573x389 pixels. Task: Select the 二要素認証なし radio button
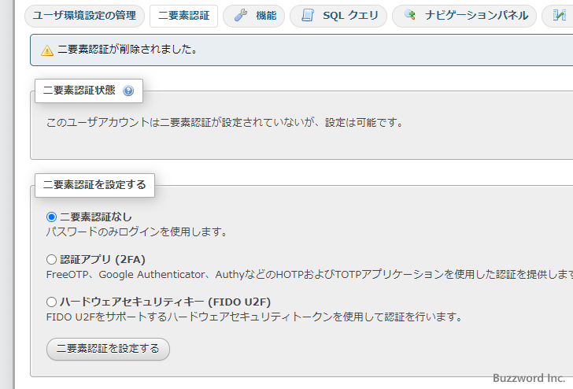tap(52, 217)
